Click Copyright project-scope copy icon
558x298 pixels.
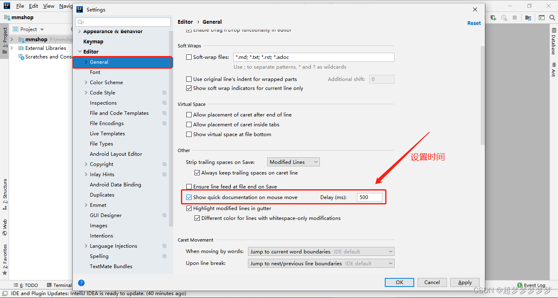click(165, 164)
